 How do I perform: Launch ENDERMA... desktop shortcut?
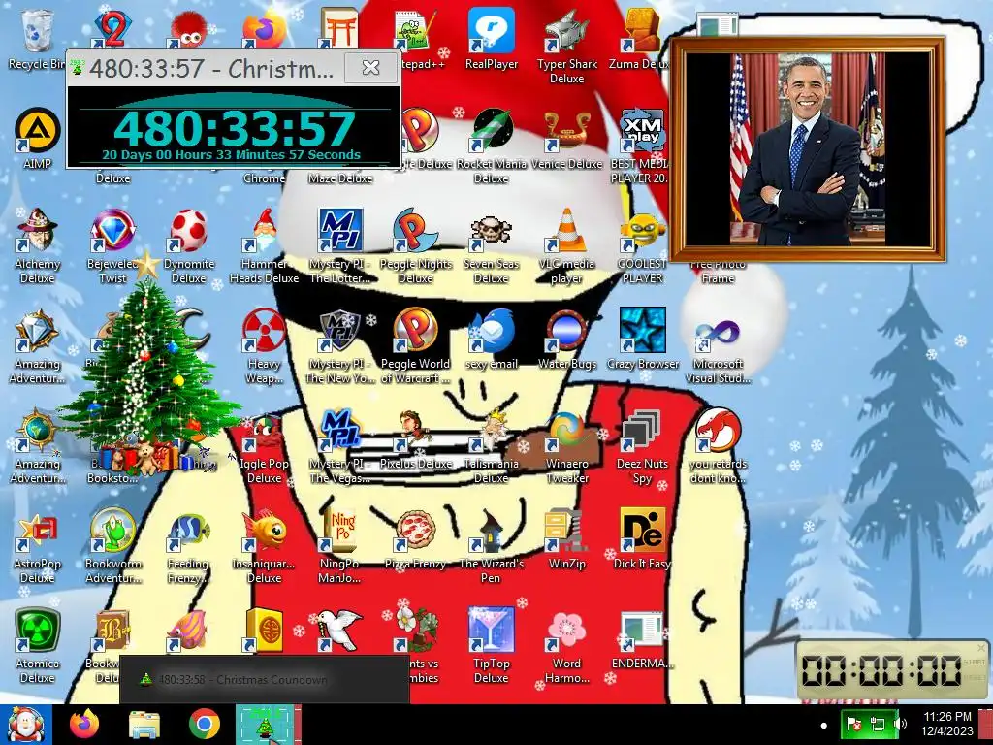click(x=642, y=640)
